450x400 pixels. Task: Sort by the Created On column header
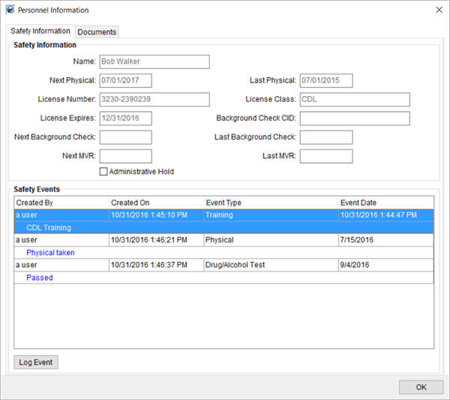[155, 203]
